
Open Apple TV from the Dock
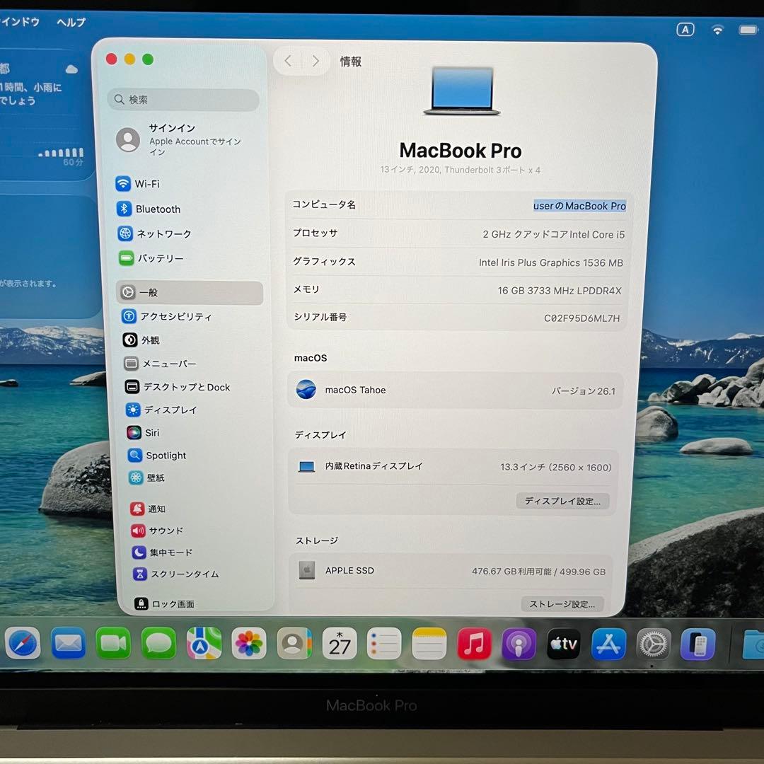564,644
